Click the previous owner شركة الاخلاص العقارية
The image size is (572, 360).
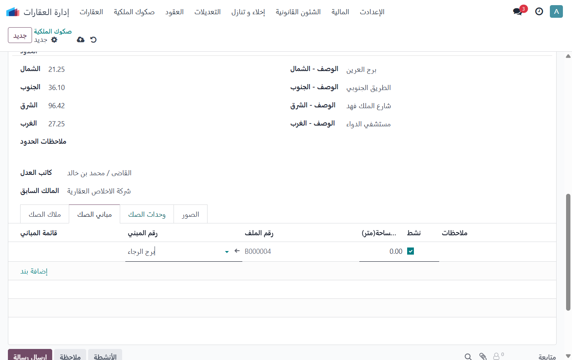coord(99,191)
